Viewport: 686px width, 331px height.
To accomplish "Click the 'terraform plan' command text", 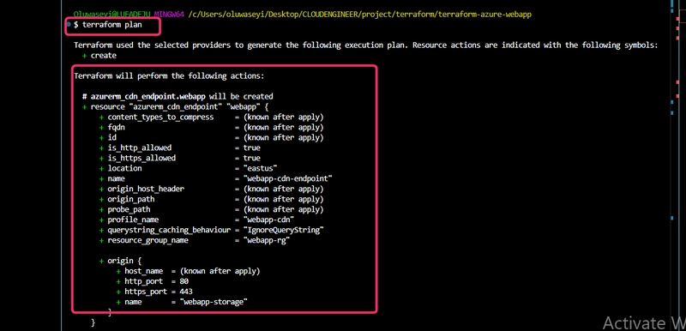I will coord(111,25).
